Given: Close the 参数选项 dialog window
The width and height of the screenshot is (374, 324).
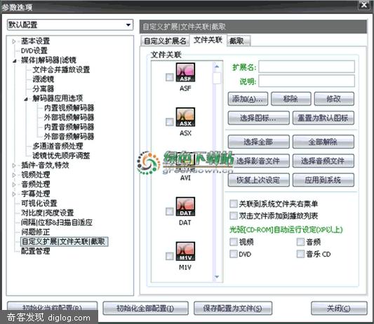Looking at the screenshot, I should [364, 5].
